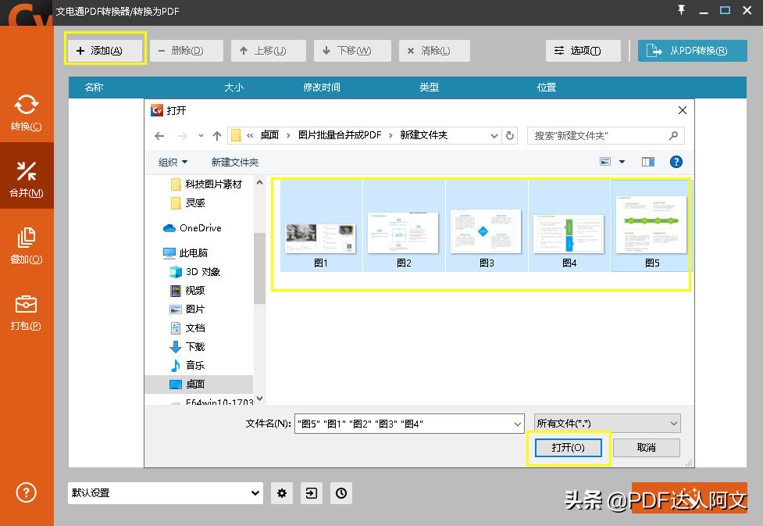Click the 添加(A) add files button
This screenshot has width=763, height=526.
pos(105,51)
